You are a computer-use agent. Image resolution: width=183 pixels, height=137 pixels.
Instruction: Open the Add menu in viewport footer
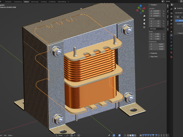pyautogui.click(x=5, y=135)
